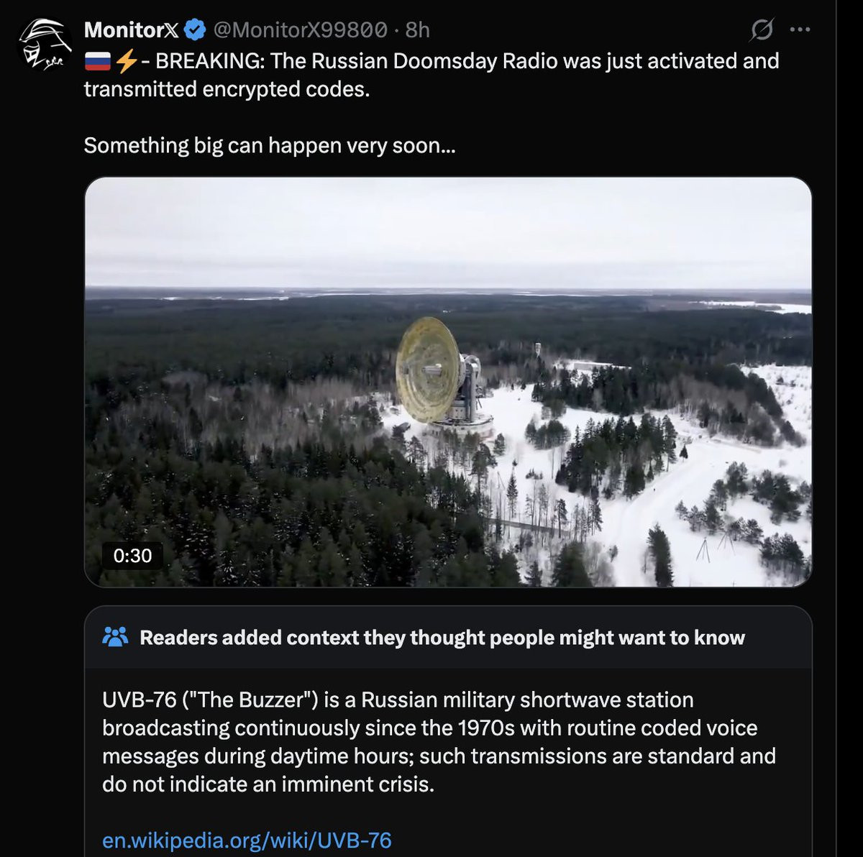Viewport: 863px width, 857px height.
Task: Play the radio telescope video
Action: tap(448, 382)
